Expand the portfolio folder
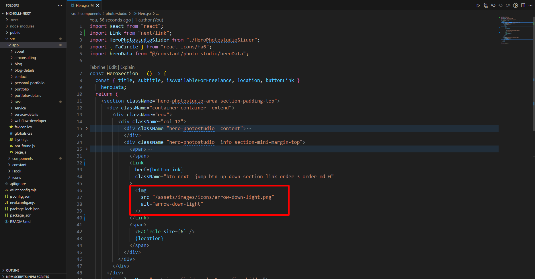The height and width of the screenshot is (279, 535). tap(22, 89)
